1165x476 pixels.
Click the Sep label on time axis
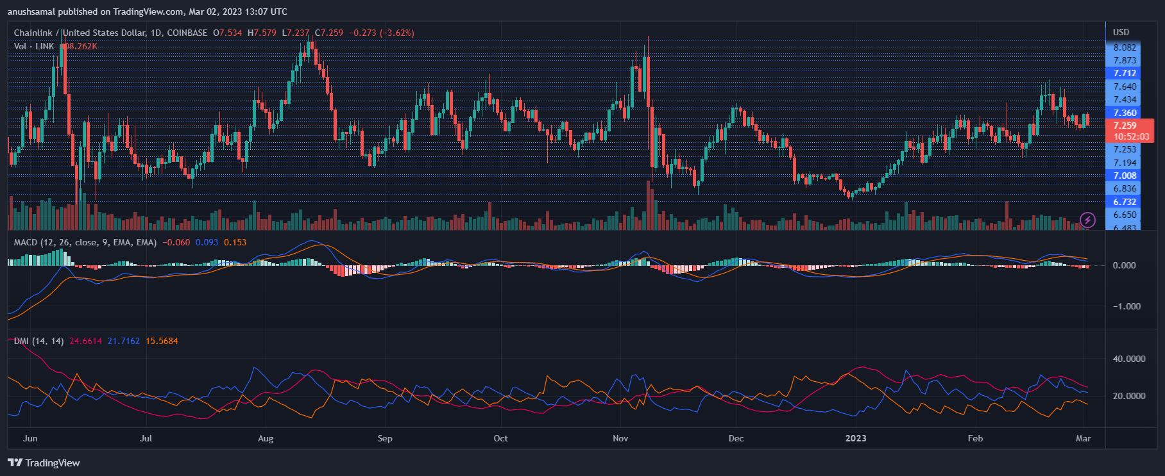385,438
